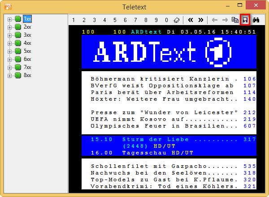The height and width of the screenshot is (197, 269).
Task: Click the digit 5 button in toolbar
Action: [x=115, y=20]
